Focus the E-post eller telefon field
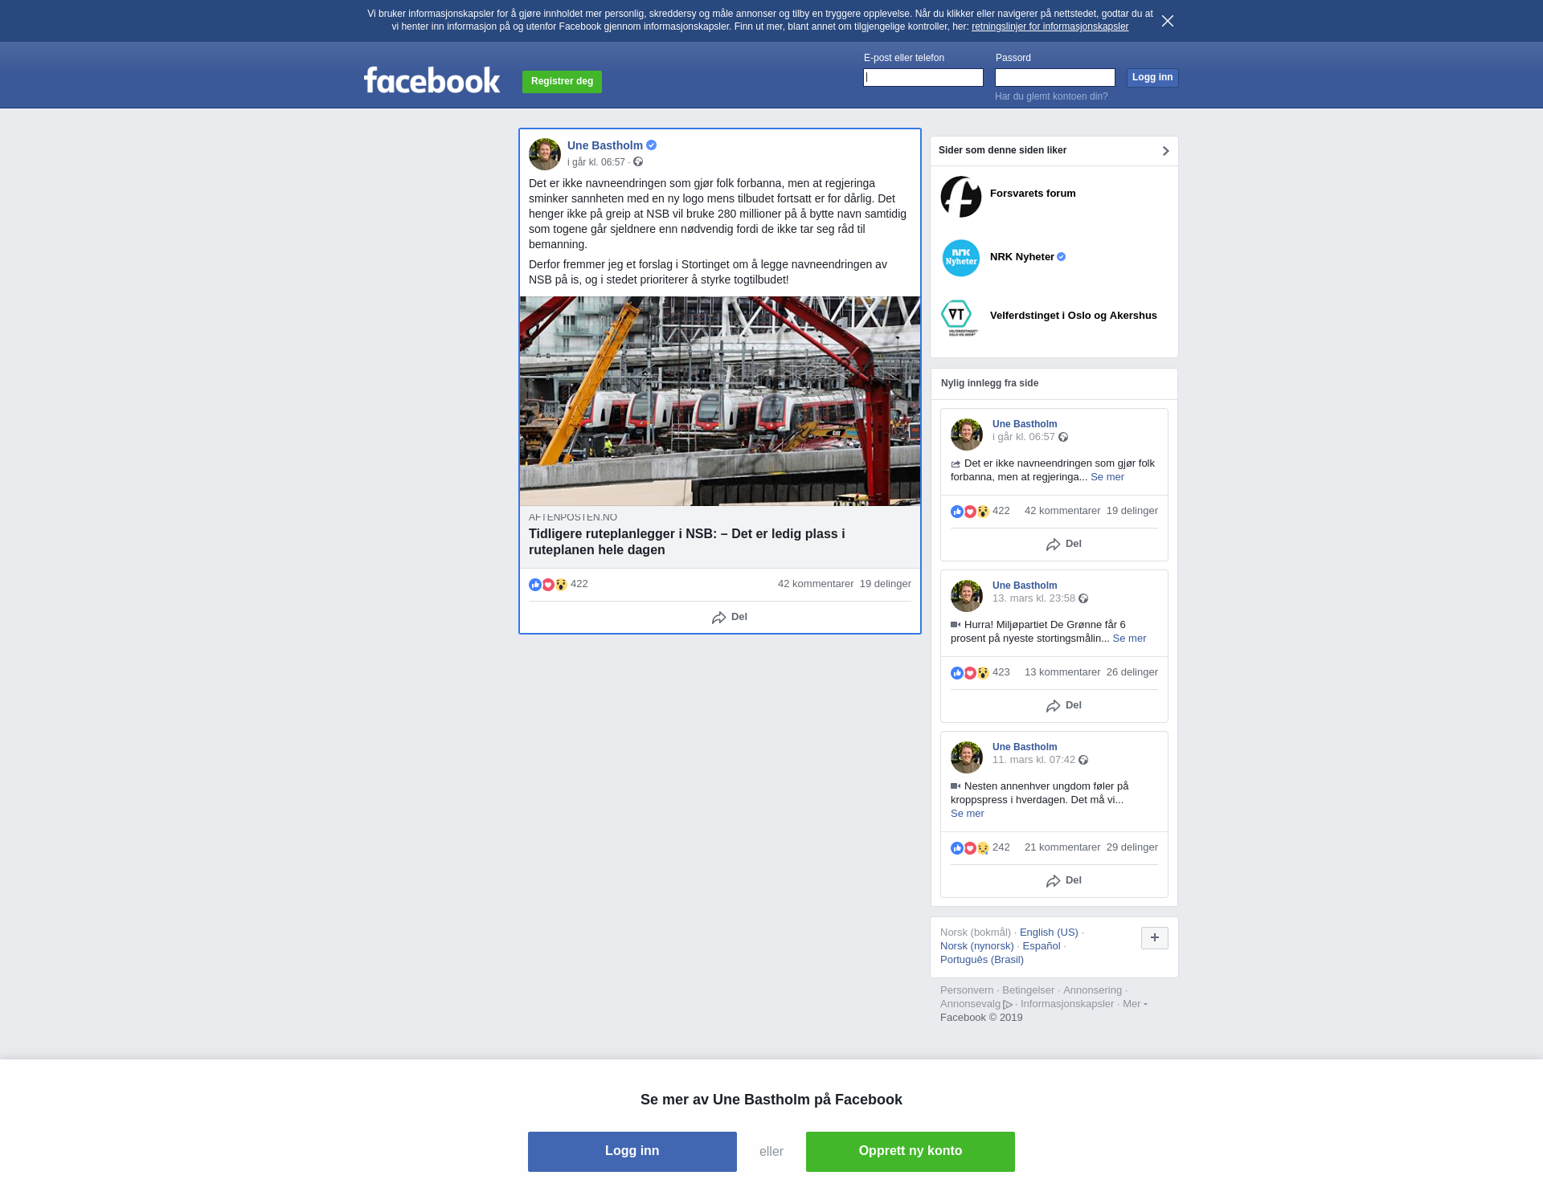 (923, 77)
